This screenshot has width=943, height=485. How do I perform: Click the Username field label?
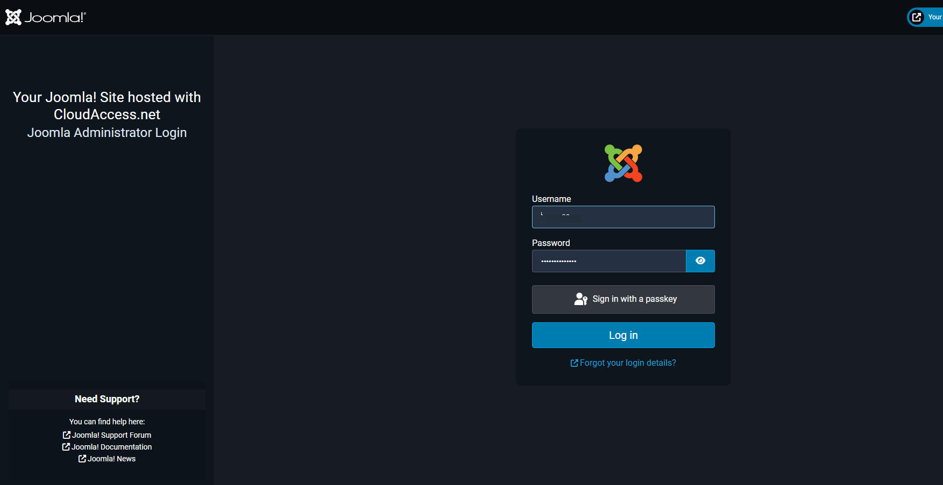coord(551,199)
